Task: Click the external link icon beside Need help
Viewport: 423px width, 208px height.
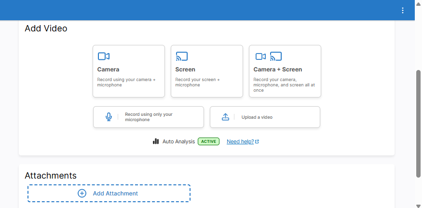Action: 257,141
